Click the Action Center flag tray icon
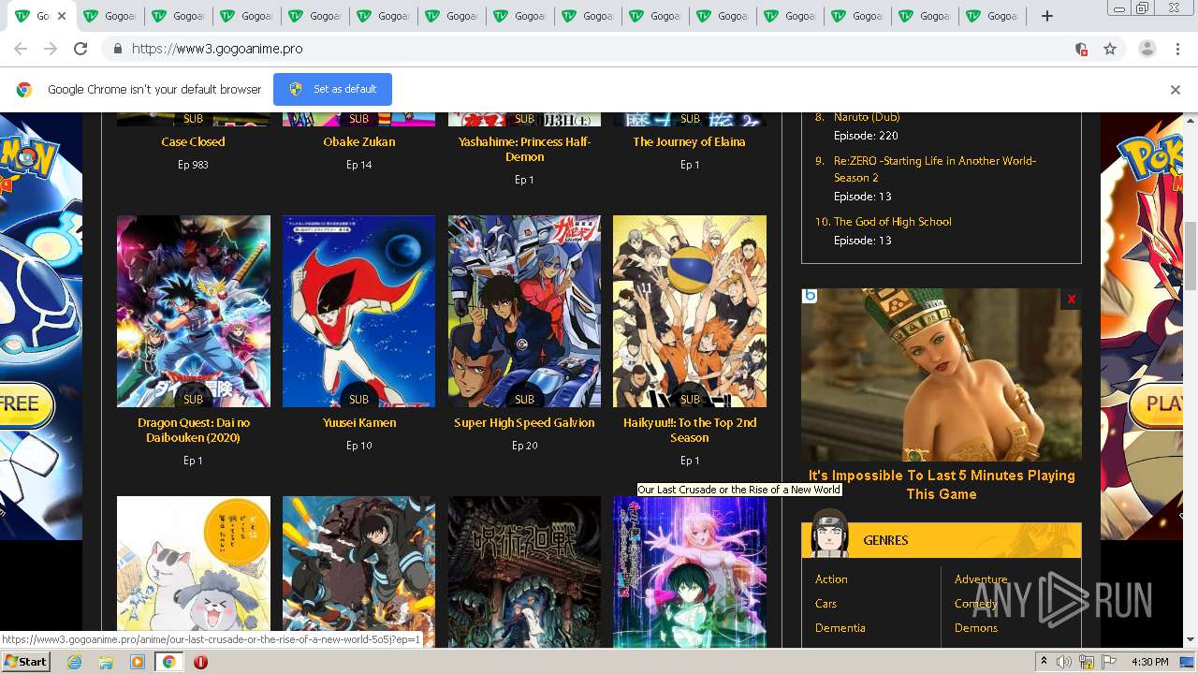This screenshot has height=674, width=1198. click(1110, 662)
